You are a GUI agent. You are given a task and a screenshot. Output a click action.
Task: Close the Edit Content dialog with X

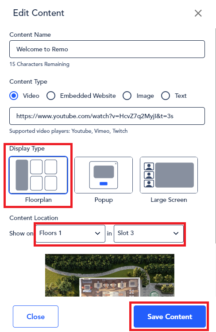198,13
